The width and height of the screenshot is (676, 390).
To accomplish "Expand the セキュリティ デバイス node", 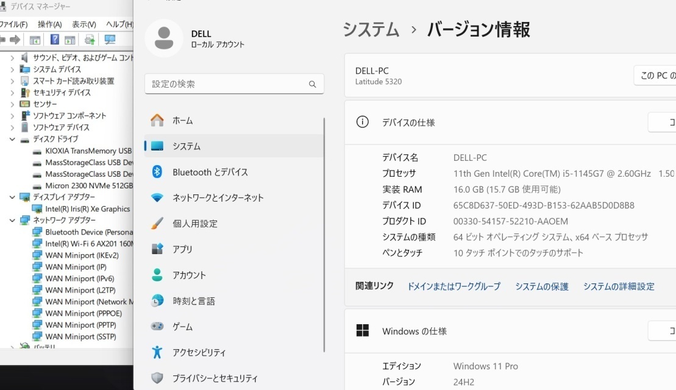I will [x=12, y=92].
